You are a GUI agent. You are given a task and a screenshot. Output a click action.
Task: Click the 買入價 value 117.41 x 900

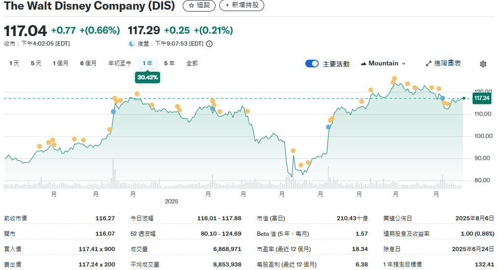96,249
